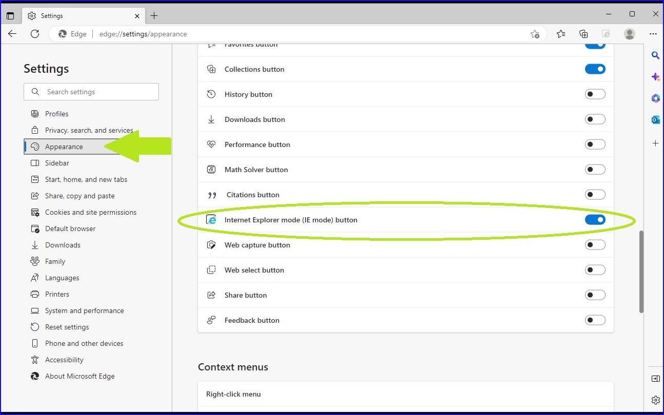Image resolution: width=664 pixels, height=415 pixels.
Task: Click the browser Back arrow
Action: point(12,34)
